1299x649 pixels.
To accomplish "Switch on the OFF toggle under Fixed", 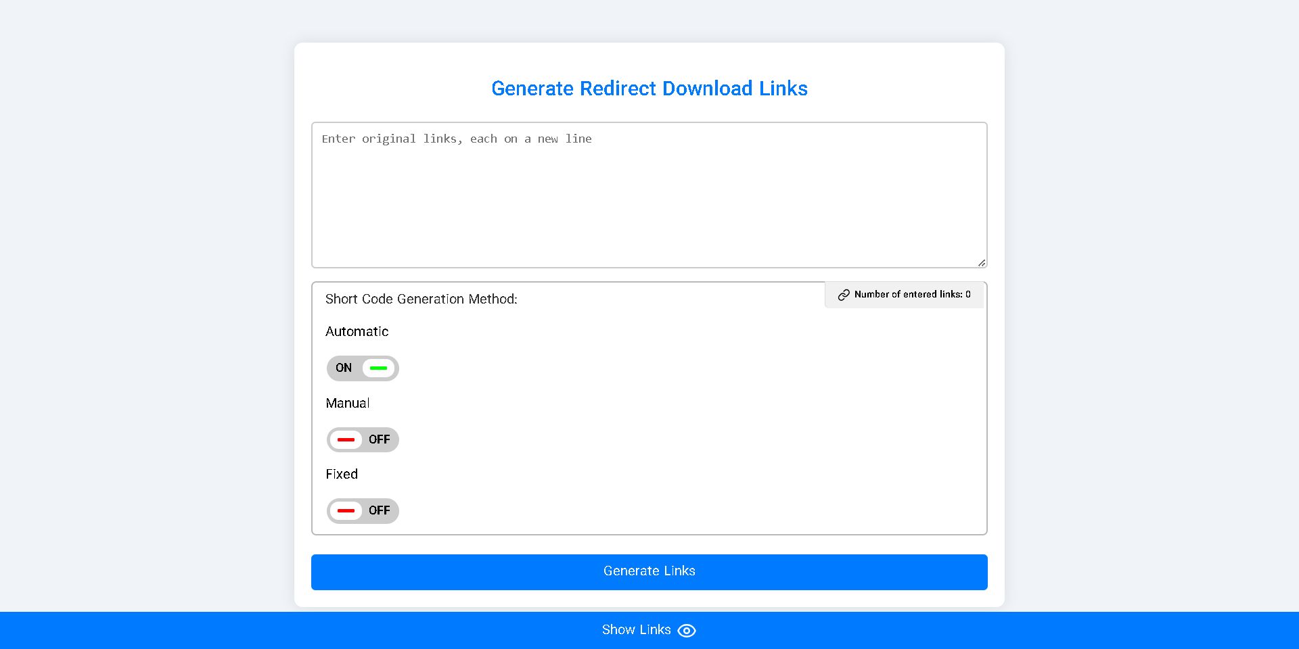I will point(363,511).
